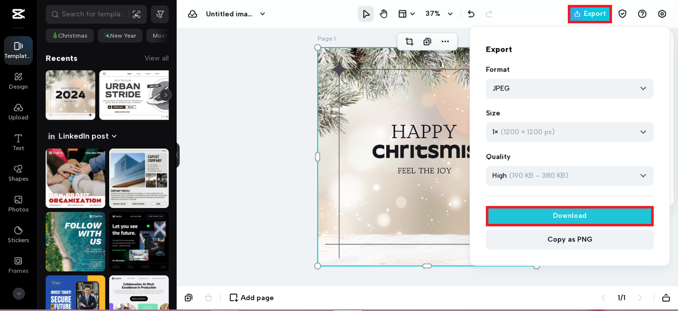Screen dimensions: 678x311
Task: Open the Quality High dropdown
Action: coord(569,176)
